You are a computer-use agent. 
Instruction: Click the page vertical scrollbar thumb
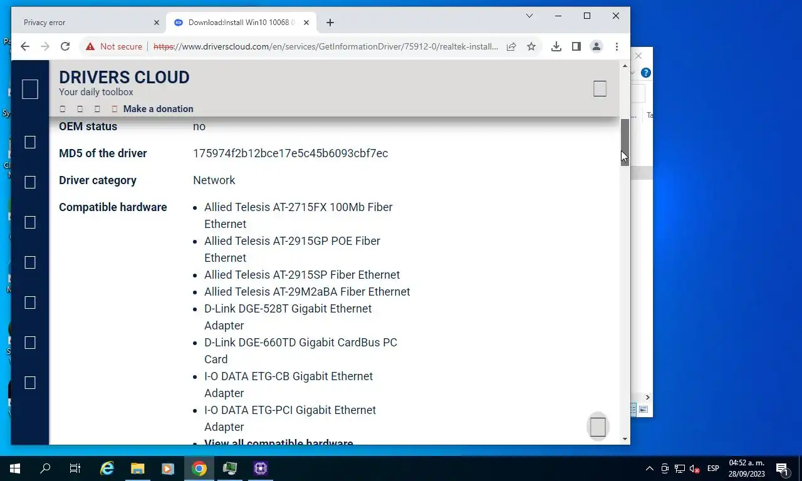[625, 142]
